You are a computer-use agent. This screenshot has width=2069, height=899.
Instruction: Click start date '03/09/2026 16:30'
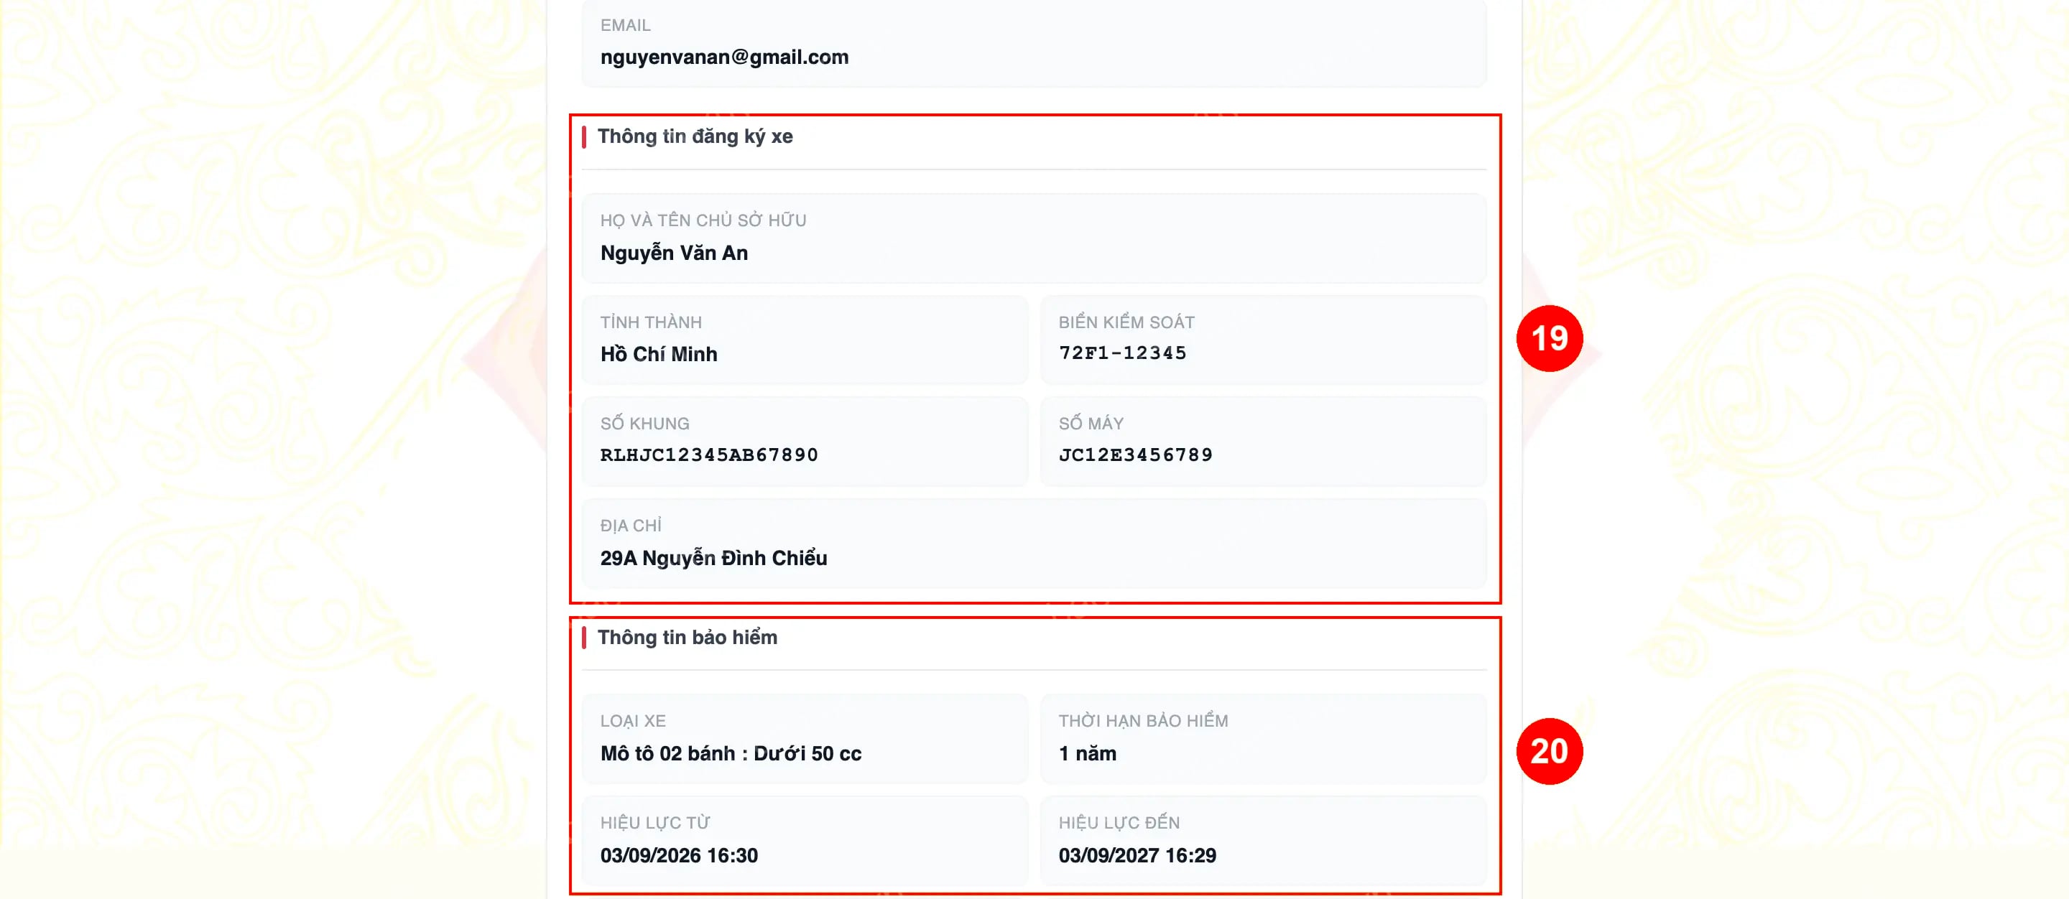click(x=679, y=856)
